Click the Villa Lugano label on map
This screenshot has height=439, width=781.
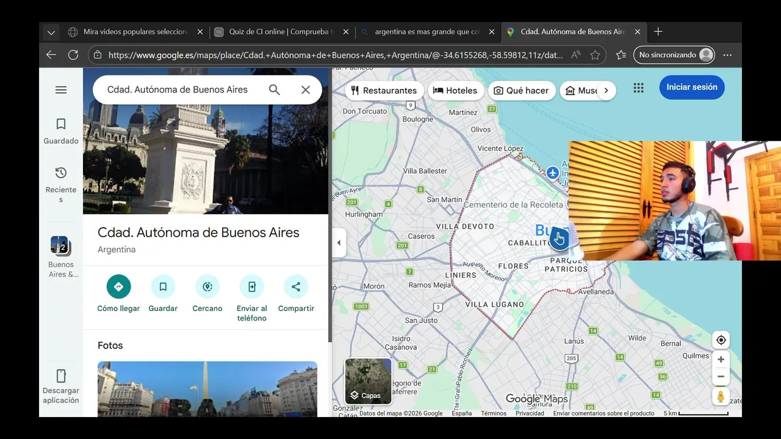(495, 304)
